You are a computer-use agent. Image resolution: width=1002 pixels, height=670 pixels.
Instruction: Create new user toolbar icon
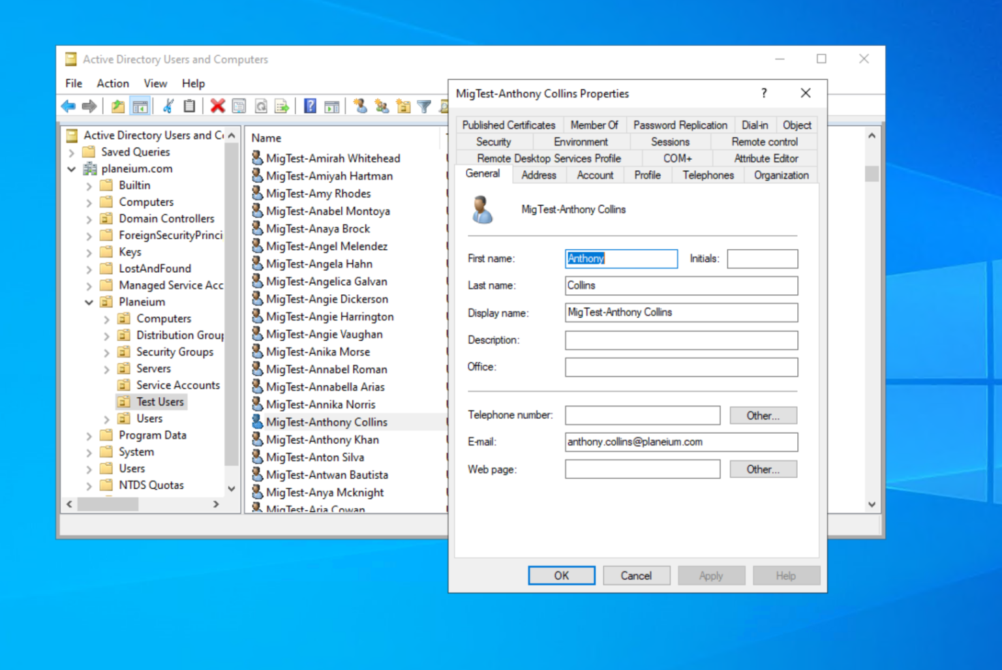360,106
